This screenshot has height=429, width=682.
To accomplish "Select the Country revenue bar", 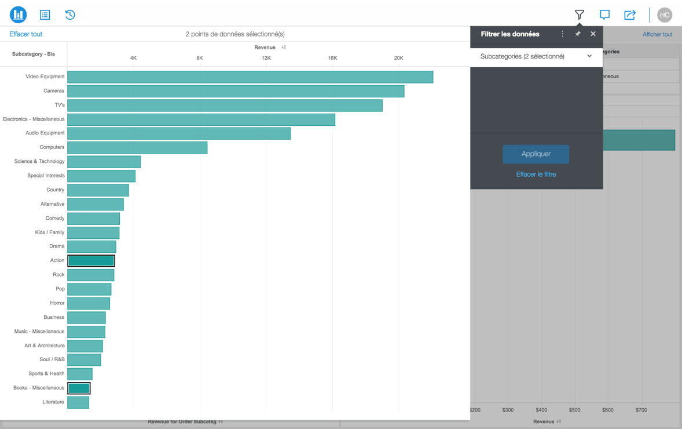I will coord(98,190).
